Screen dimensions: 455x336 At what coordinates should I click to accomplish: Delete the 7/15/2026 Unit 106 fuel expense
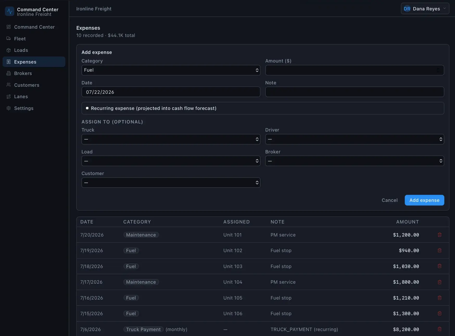(x=440, y=313)
